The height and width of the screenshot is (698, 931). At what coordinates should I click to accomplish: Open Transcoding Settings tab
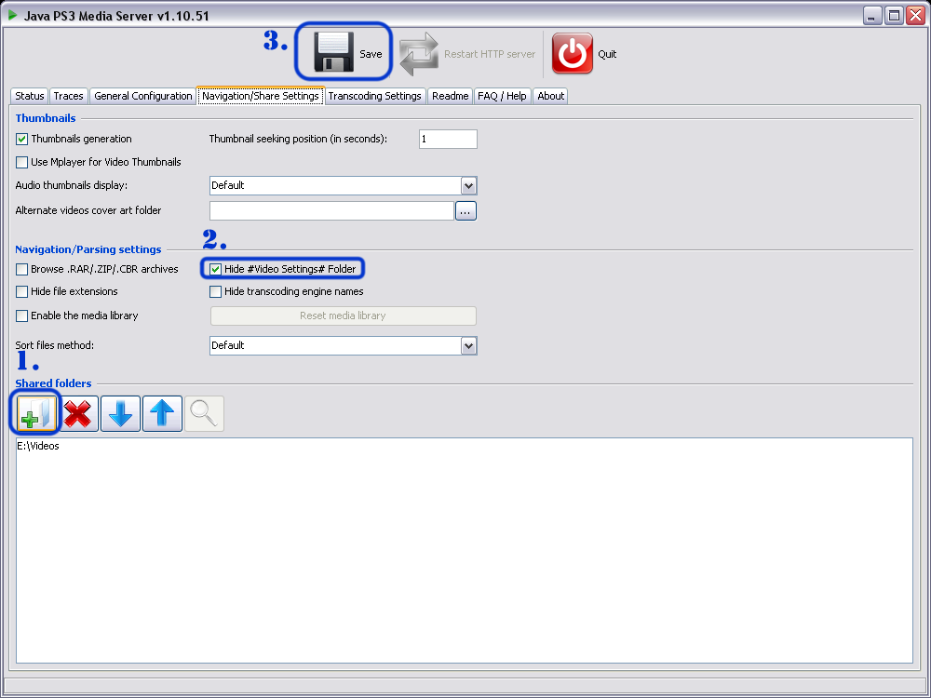click(374, 96)
